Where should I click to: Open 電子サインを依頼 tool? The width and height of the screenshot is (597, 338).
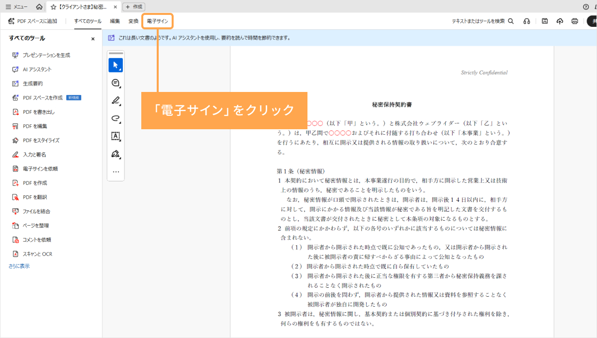pos(35,169)
